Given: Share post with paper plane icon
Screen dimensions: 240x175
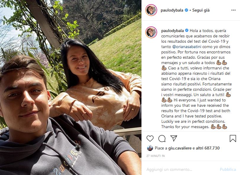Looking at the screenshot, I should [x=174, y=138].
